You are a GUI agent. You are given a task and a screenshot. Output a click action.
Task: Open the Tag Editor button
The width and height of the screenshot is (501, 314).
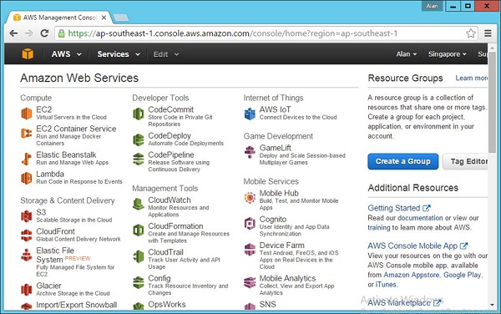coord(466,161)
